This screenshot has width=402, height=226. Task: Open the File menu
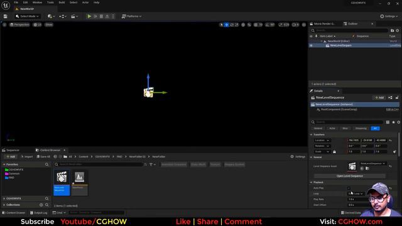[16, 3]
